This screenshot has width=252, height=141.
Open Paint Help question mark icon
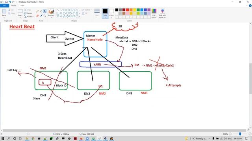[250, 5]
